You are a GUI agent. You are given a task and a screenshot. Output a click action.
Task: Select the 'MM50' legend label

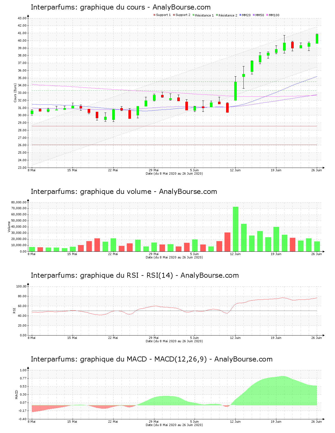260,15
